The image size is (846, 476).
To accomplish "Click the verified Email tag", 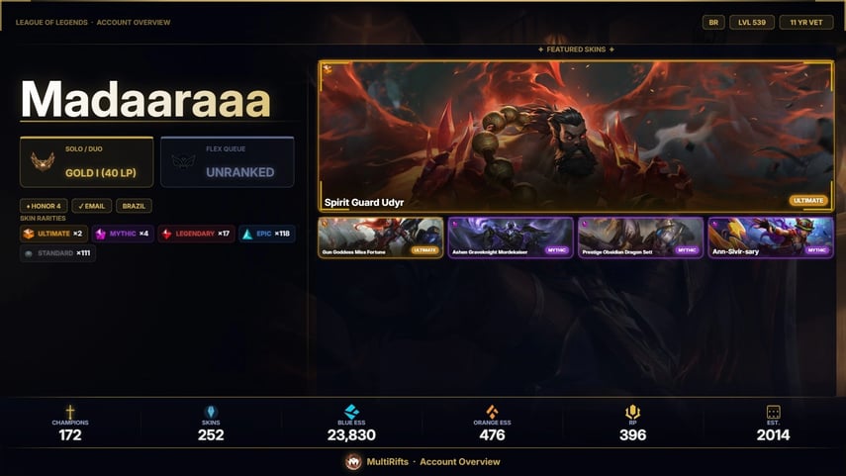I will tap(92, 206).
